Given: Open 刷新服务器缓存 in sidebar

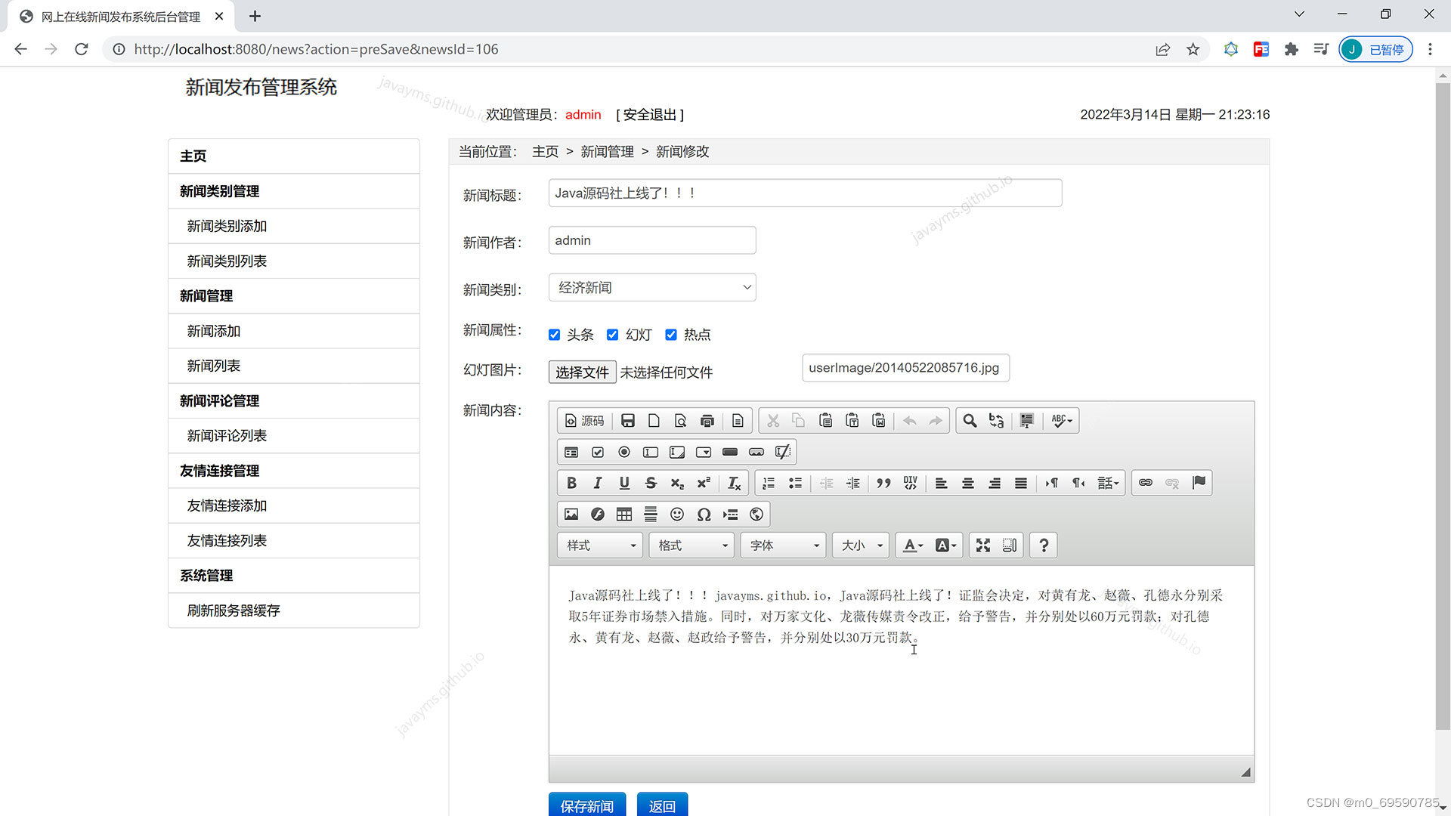Looking at the screenshot, I should [294, 610].
